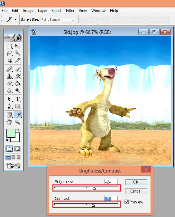Click the Brightness value field
Viewport: 175px width, 217px height.
(111, 182)
